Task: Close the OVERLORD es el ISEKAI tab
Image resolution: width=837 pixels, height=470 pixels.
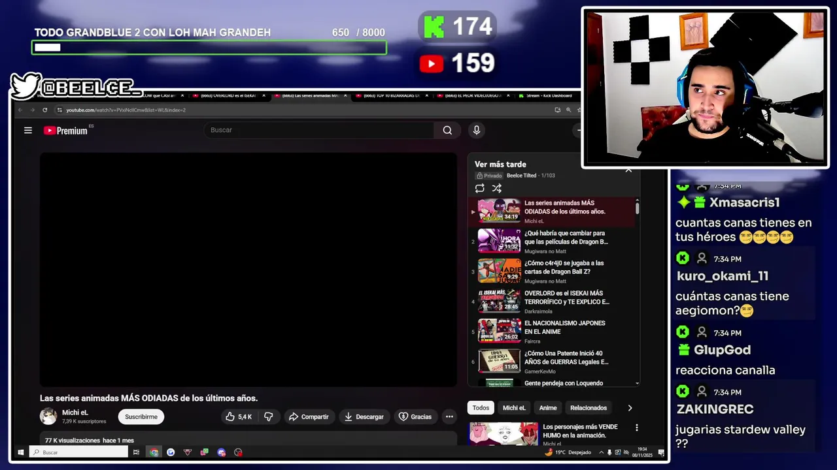Action: tap(264, 95)
